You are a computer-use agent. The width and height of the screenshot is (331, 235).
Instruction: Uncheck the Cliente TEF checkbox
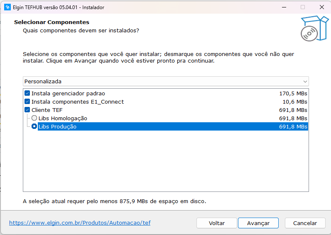[27, 110]
